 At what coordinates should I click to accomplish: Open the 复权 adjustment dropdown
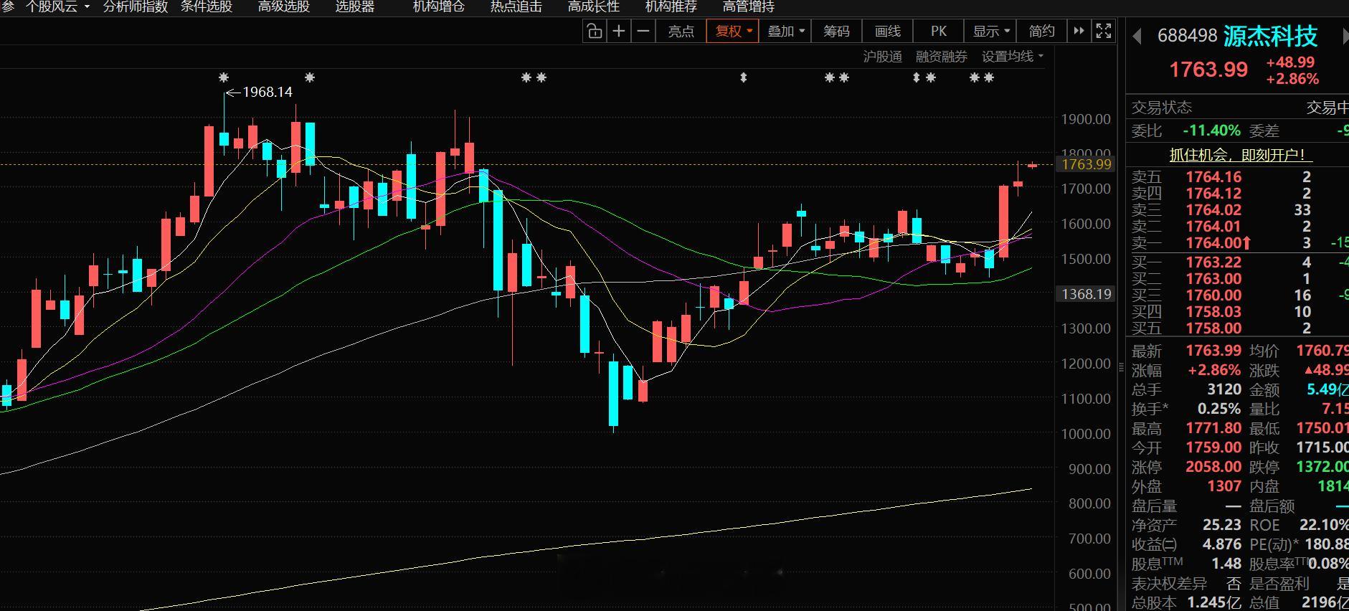pos(733,32)
